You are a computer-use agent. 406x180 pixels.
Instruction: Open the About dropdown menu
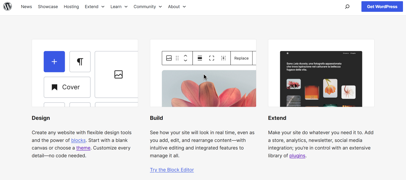pyautogui.click(x=177, y=7)
